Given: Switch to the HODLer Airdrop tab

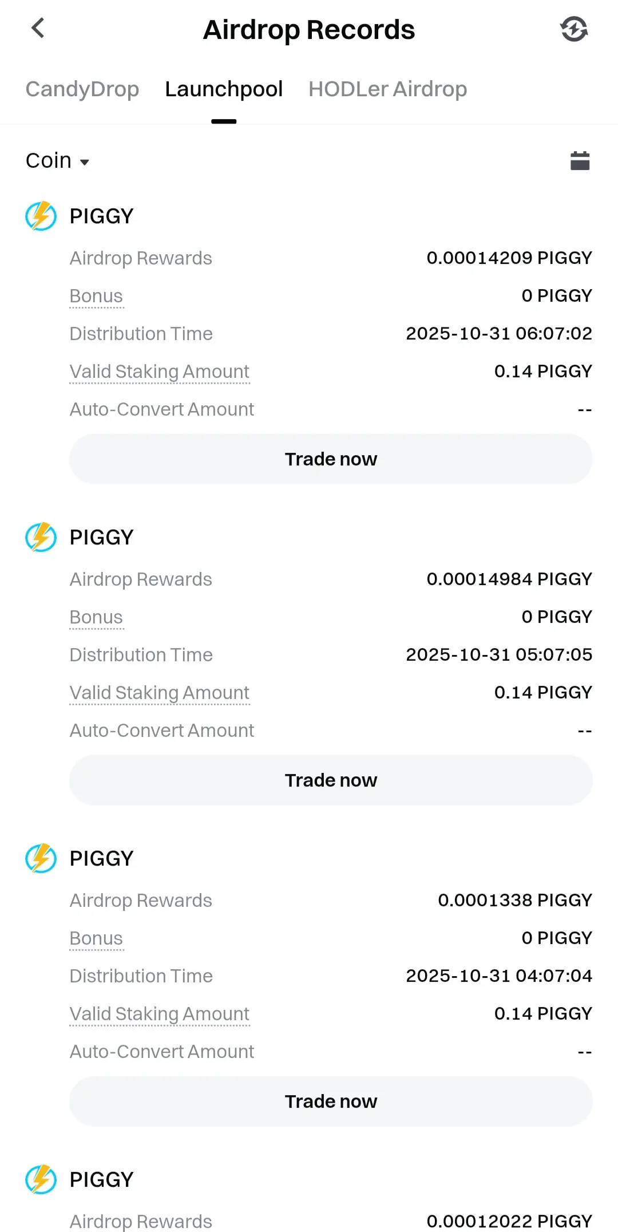Looking at the screenshot, I should click(388, 89).
